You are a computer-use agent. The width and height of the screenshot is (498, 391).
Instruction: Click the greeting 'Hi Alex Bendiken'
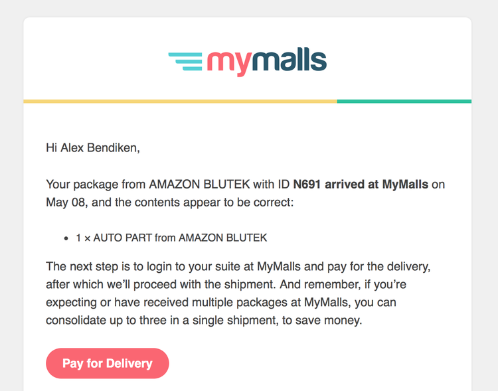pyautogui.click(x=92, y=147)
